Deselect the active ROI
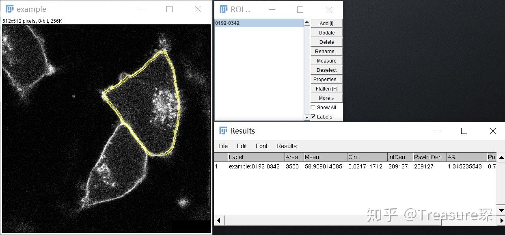 point(326,70)
